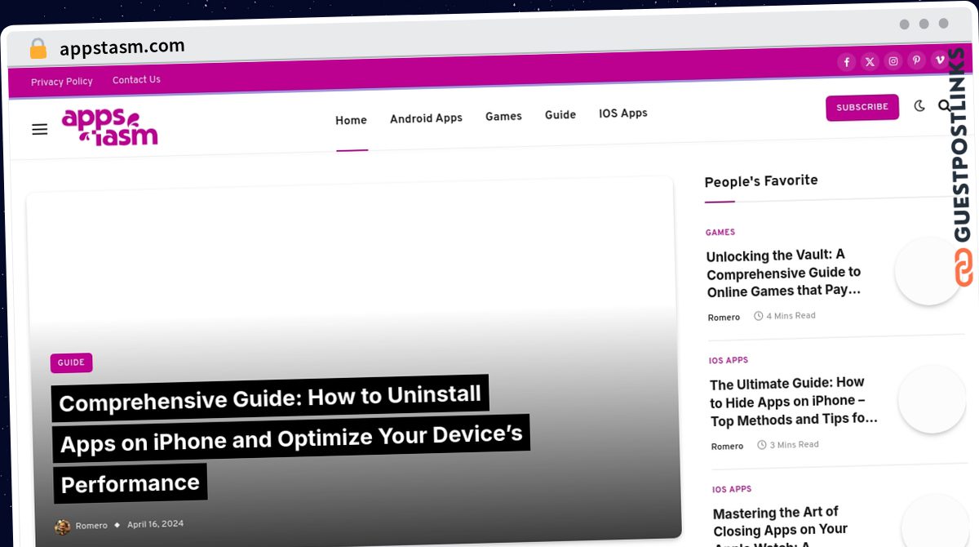Open thumbnail of Unlocking the Vault article
This screenshot has height=547, width=979.
(x=928, y=271)
